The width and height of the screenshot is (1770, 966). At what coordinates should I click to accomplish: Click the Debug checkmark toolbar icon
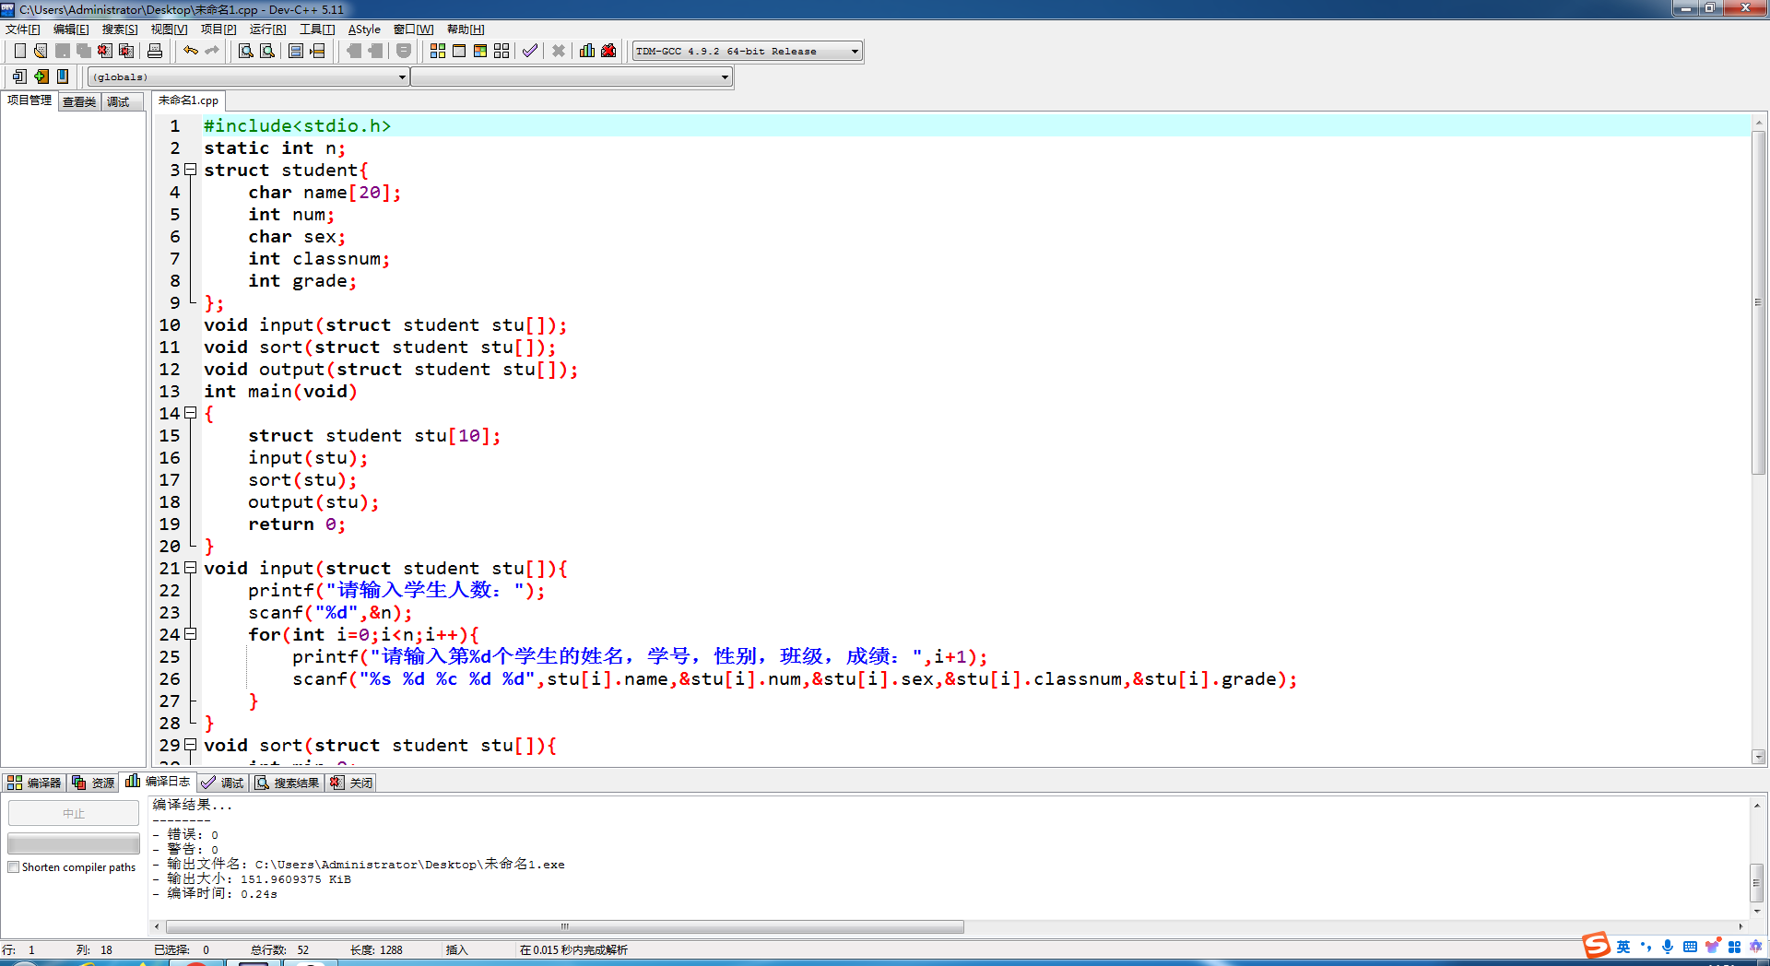[530, 51]
